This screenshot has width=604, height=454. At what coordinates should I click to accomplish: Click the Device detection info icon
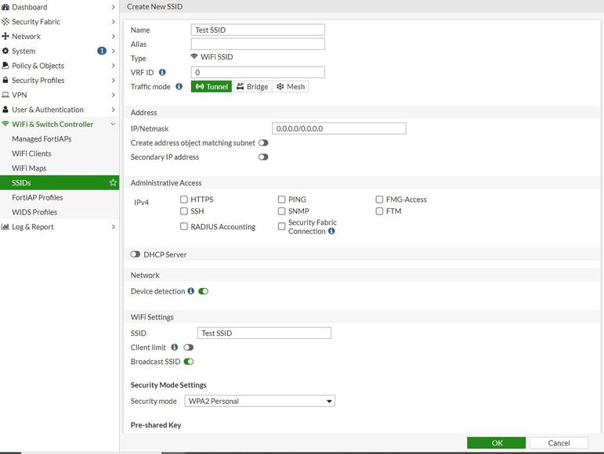coord(190,291)
